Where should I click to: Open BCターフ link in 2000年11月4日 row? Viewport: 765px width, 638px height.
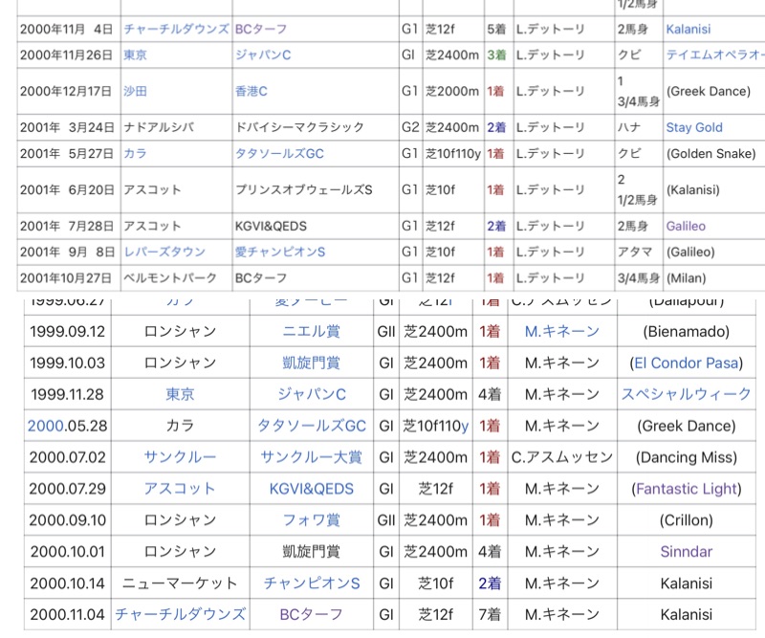261,29
